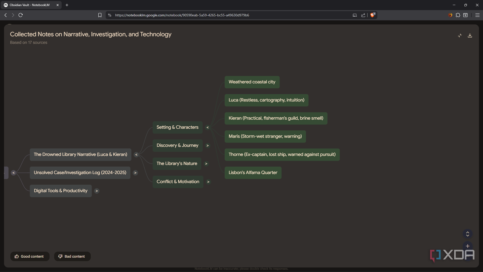The width and height of the screenshot is (483, 272).
Task: Click the share page icon
Action: tap(363, 15)
